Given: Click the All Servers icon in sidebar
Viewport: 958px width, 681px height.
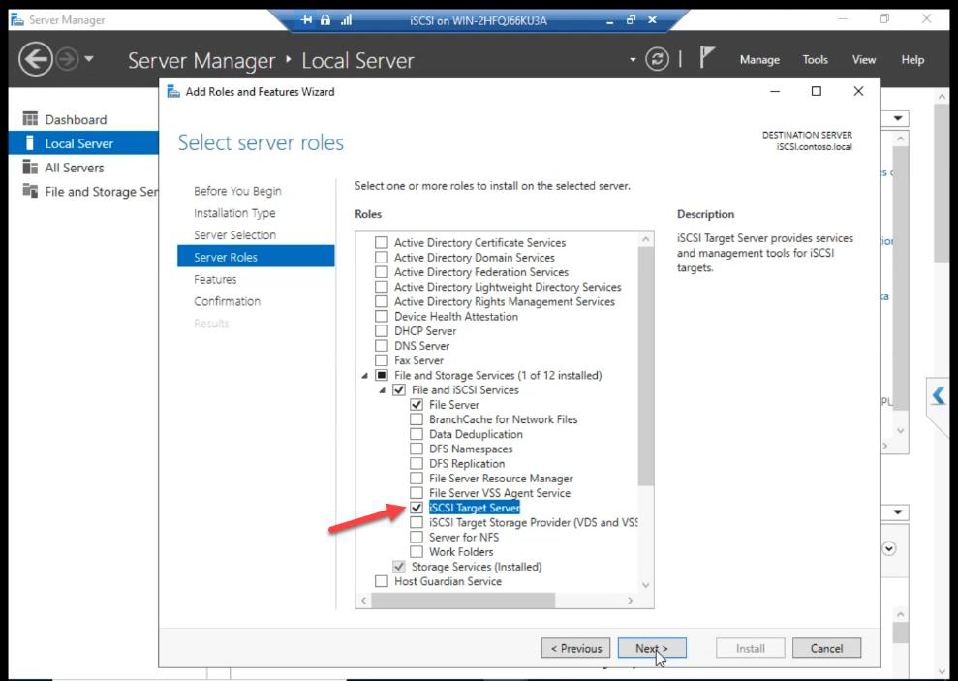Looking at the screenshot, I should click(30, 167).
